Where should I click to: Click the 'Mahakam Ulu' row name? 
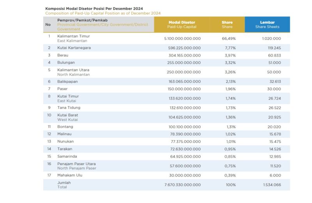[69, 175]
